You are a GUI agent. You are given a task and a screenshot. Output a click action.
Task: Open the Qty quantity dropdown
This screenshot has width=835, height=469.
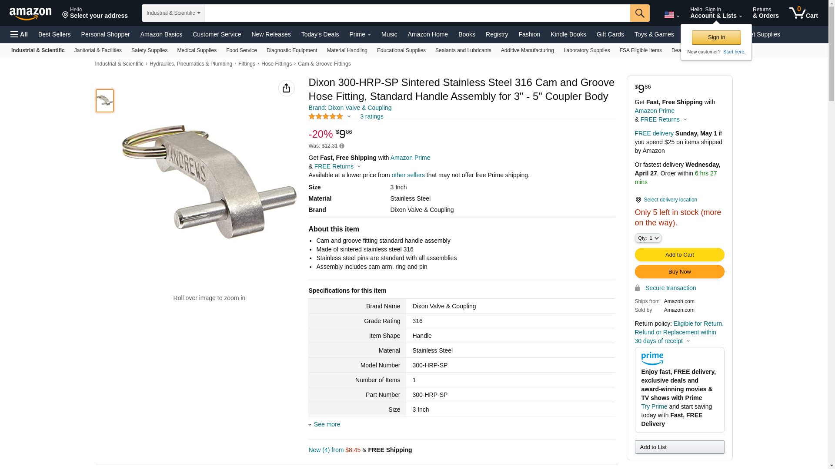[648, 238]
